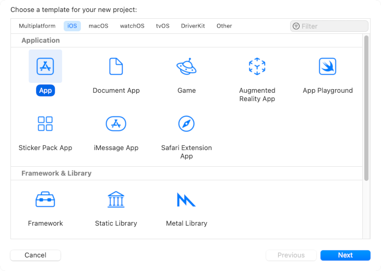
Task: Choose the Document App template
Action: 116,67
